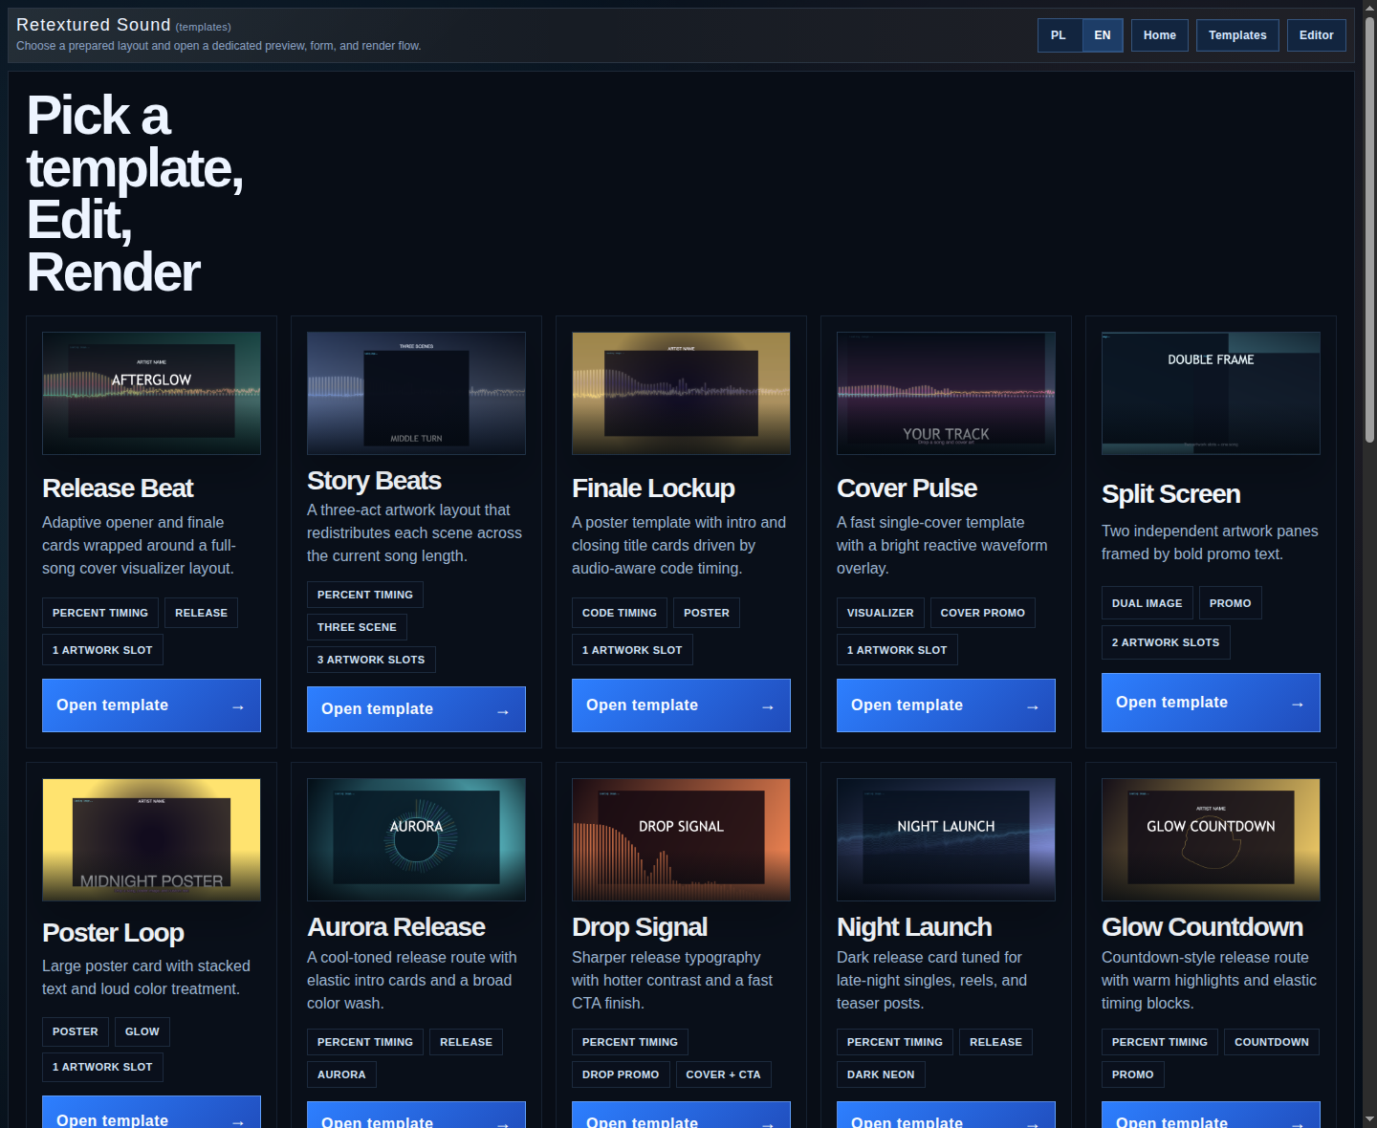Screen dimensions: 1377x1128
Task: Open the Finale Lockup template
Action: click(x=681, y=705)
